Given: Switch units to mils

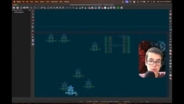Looking at the screenshot, I should pos(33,17).
